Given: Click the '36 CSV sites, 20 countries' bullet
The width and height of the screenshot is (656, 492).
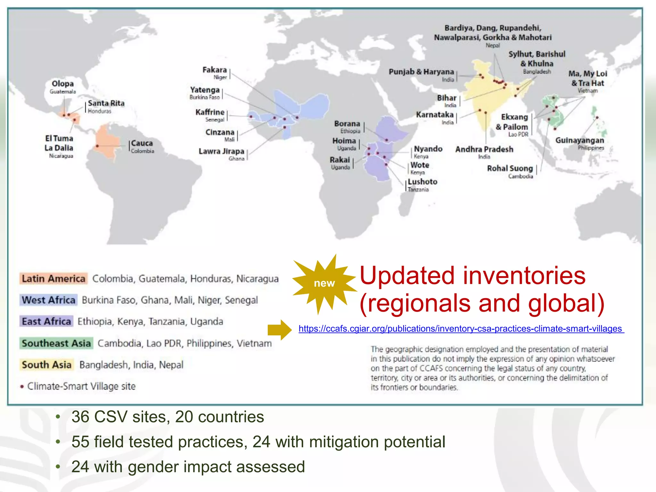Looking at the screenshot, I should coord(168,417).
